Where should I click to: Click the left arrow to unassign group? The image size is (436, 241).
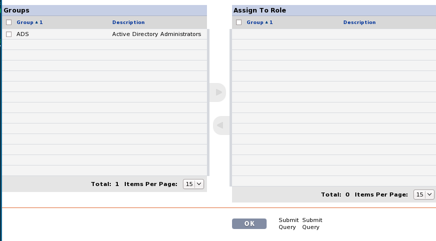tap(222, 125)
